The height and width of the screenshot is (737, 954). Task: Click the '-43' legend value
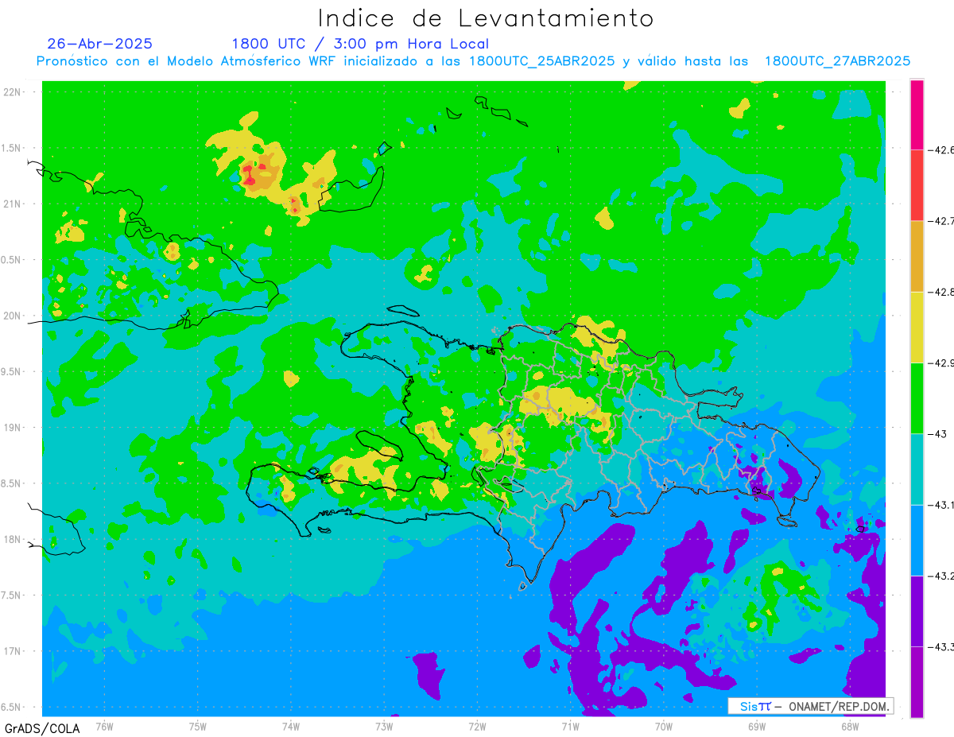(x=939, y=434)
